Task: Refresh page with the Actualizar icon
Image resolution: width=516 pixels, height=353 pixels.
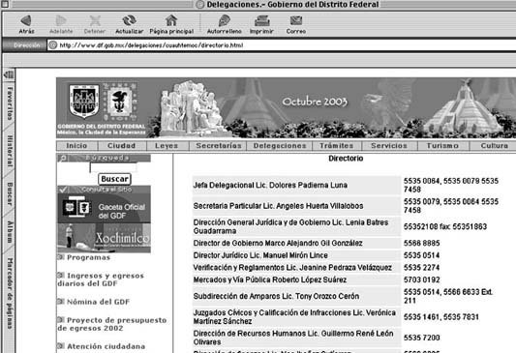Action: coord(129,20)
